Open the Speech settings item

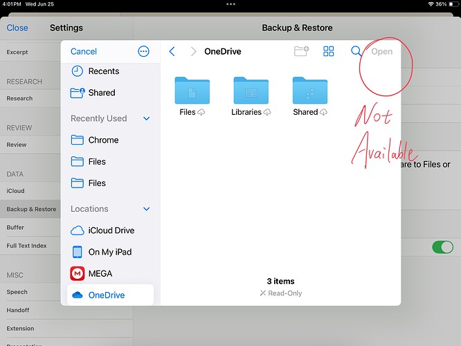[30, 292]
